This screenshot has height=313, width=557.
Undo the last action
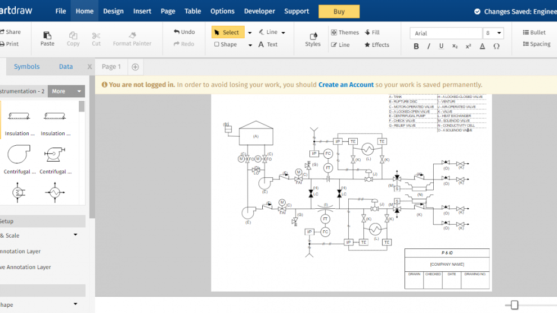pyautogui.click(x=184, y=32)
